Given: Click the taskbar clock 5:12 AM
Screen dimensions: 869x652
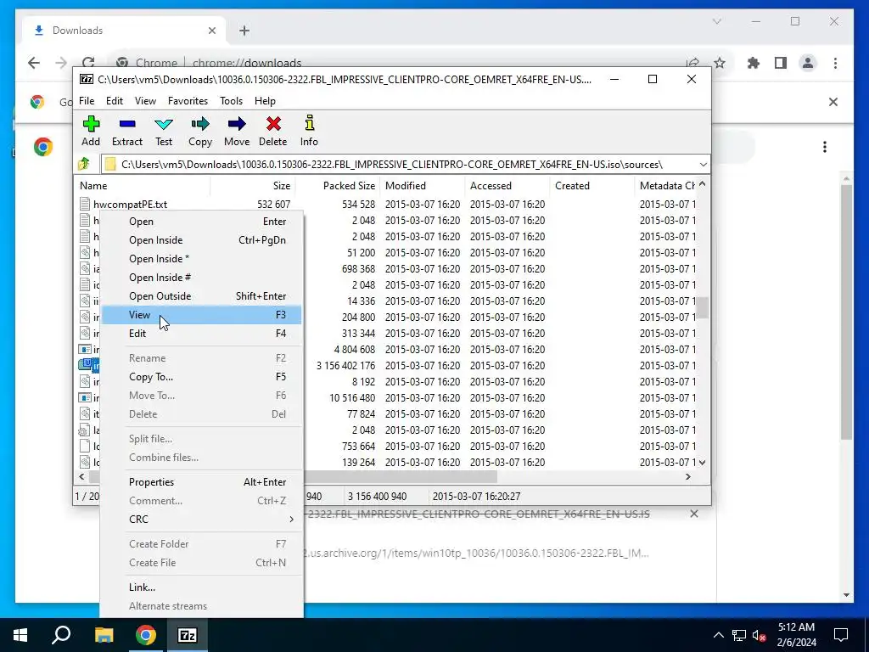Looking at the screenshot, I should (796, 635).
